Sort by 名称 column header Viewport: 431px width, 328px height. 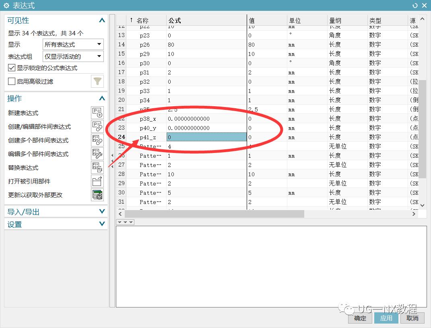click(x=146, y=21)
